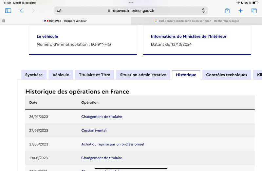The height and width of the screenshot is (171, 262).
Task: Select the Datant du 13/10/2024 text
Action: (x=171, y=44)
